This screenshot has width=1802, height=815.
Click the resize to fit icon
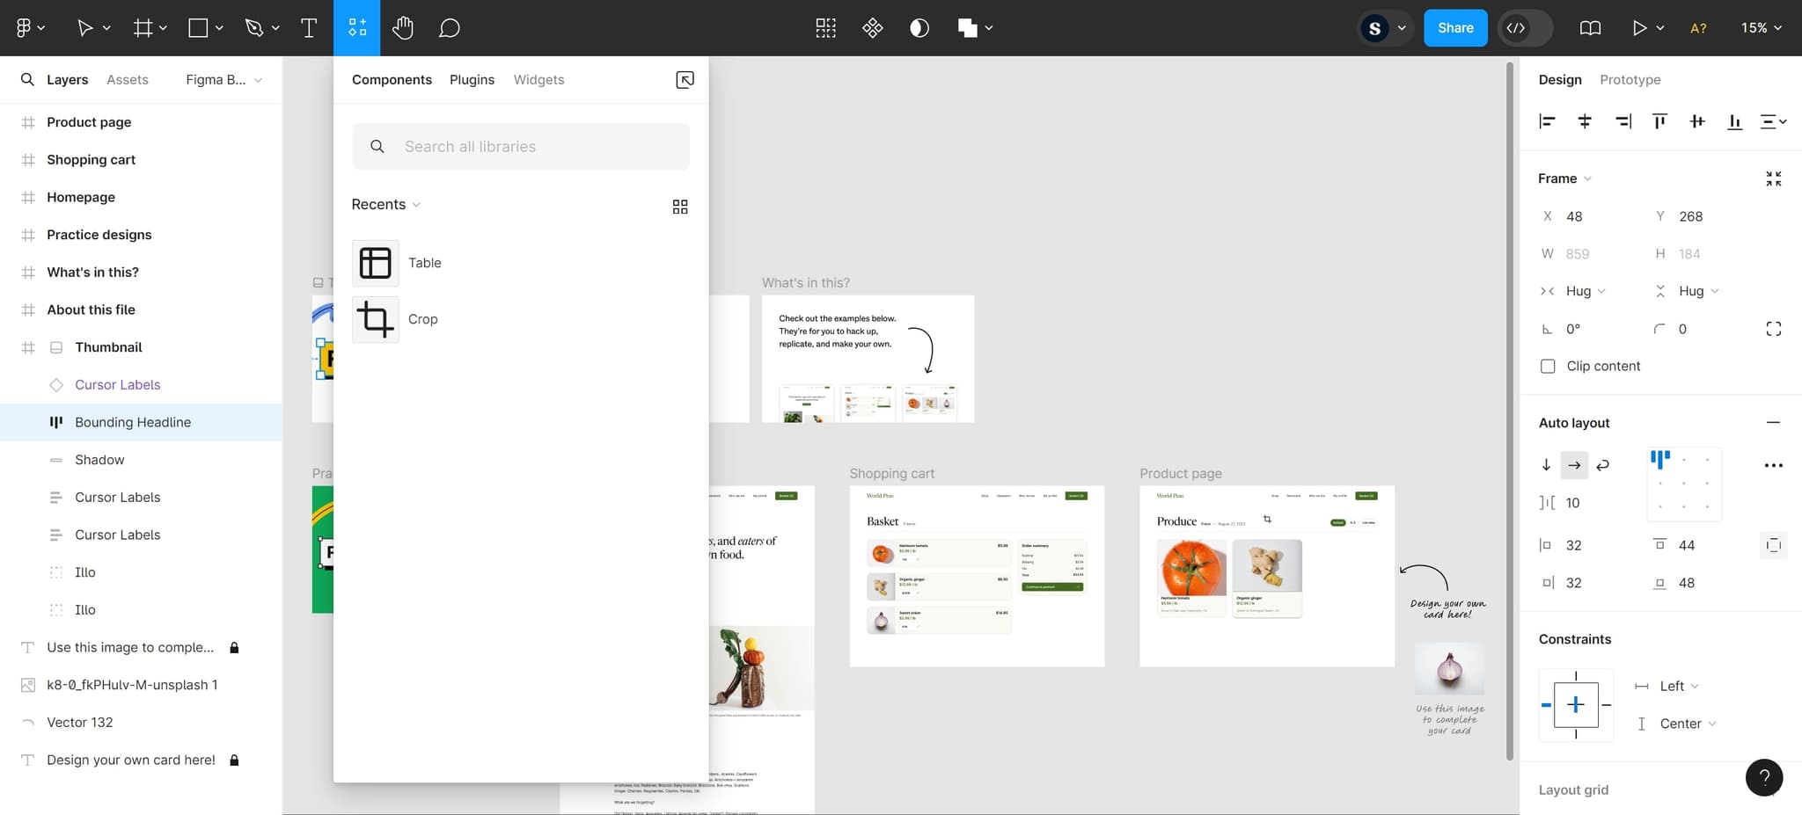(x=1773, y=178)
